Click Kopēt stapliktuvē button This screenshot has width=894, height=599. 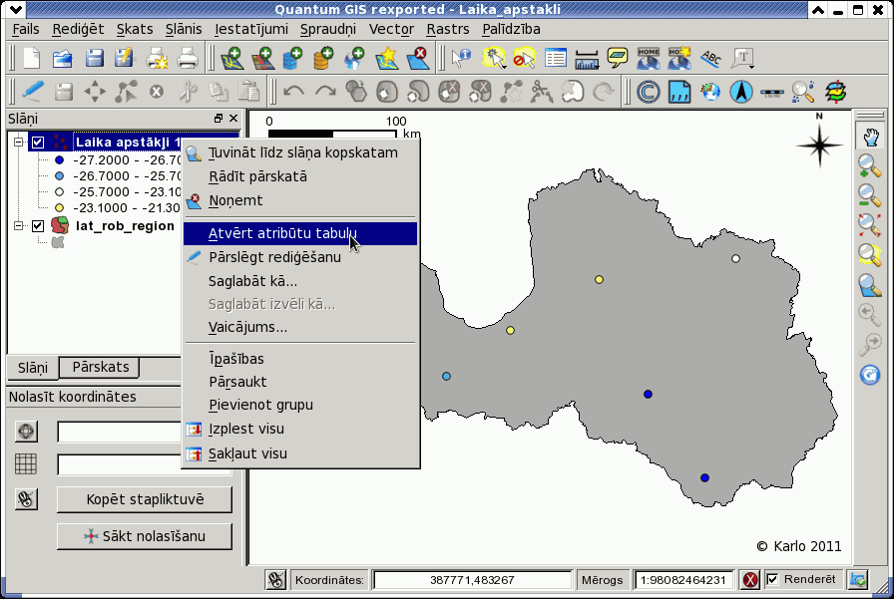coord(145,499)
